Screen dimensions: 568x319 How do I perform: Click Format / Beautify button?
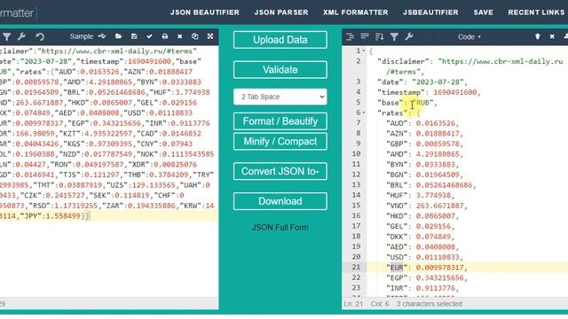(x=280, y=121)
